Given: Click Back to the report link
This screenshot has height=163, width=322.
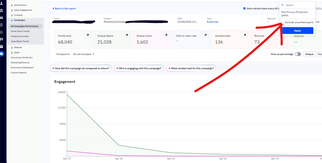Looking at the screenshot, I should [65, 8].
